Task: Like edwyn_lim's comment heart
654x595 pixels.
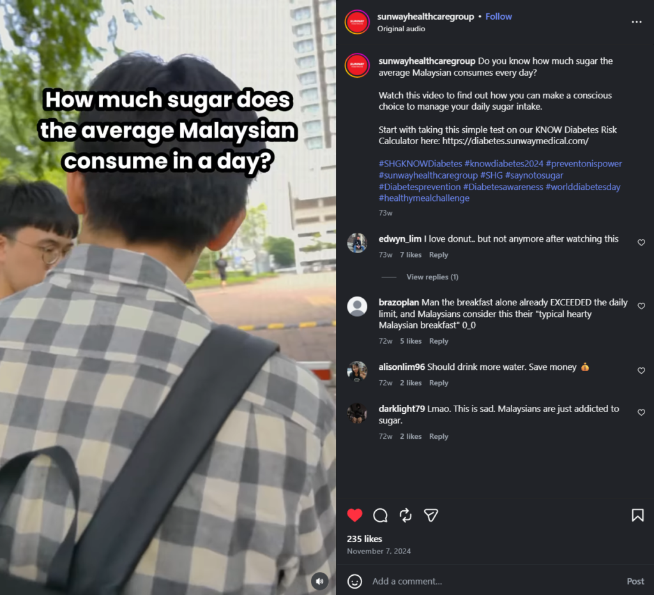Action: pyautogui.click(x=641, y=242)
